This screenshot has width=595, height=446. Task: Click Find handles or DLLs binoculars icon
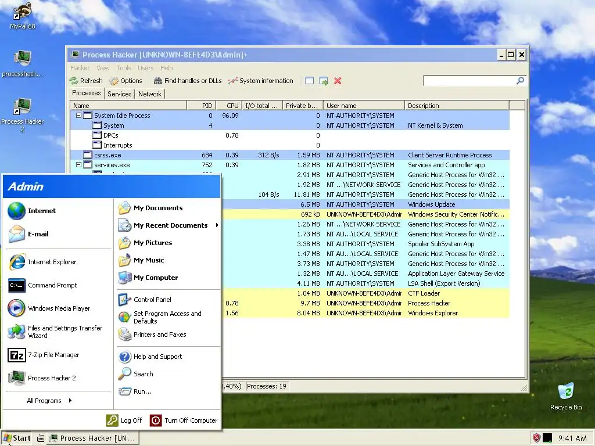[157, 81]
